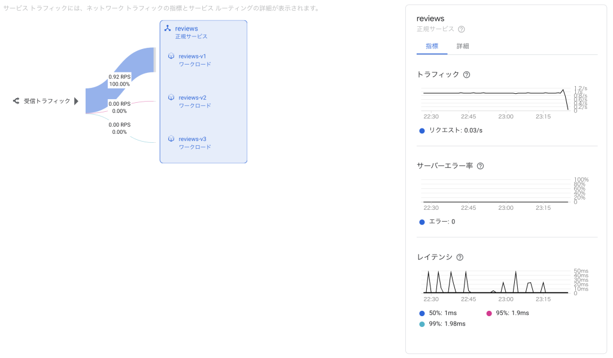Screen dimensions: 613x358
Task: Click the reviews-v1 workload cube icon
Action: [x=171, y=56]
